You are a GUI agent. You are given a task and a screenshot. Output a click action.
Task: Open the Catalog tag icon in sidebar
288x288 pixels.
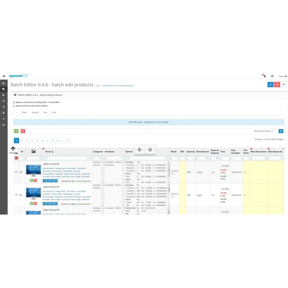point(4,89)
